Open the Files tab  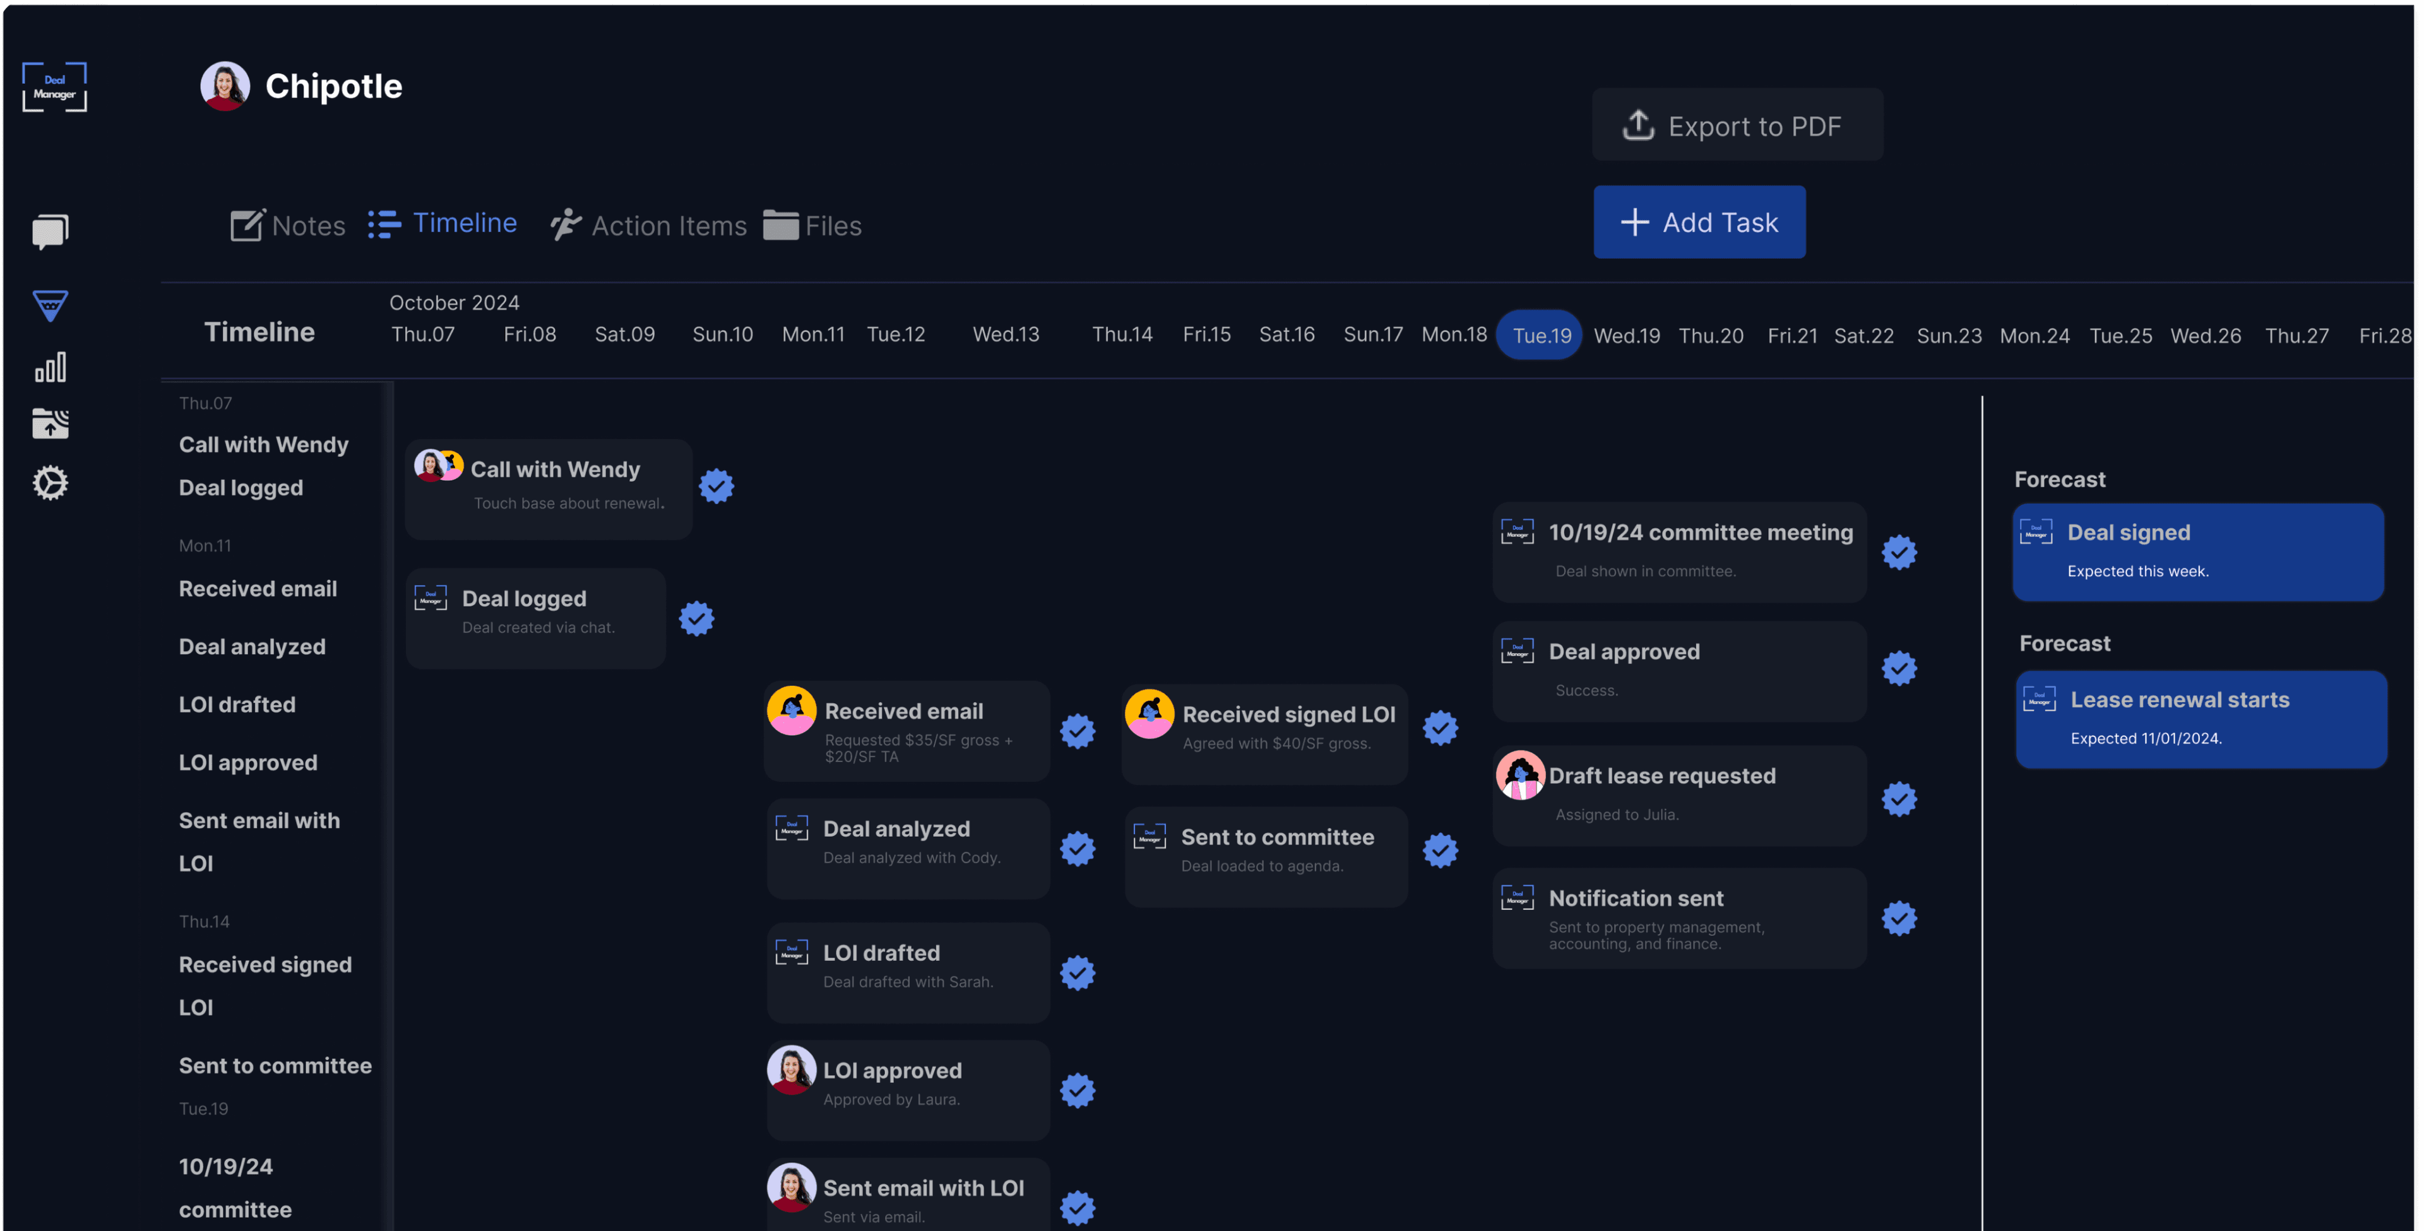click(812, 226)
